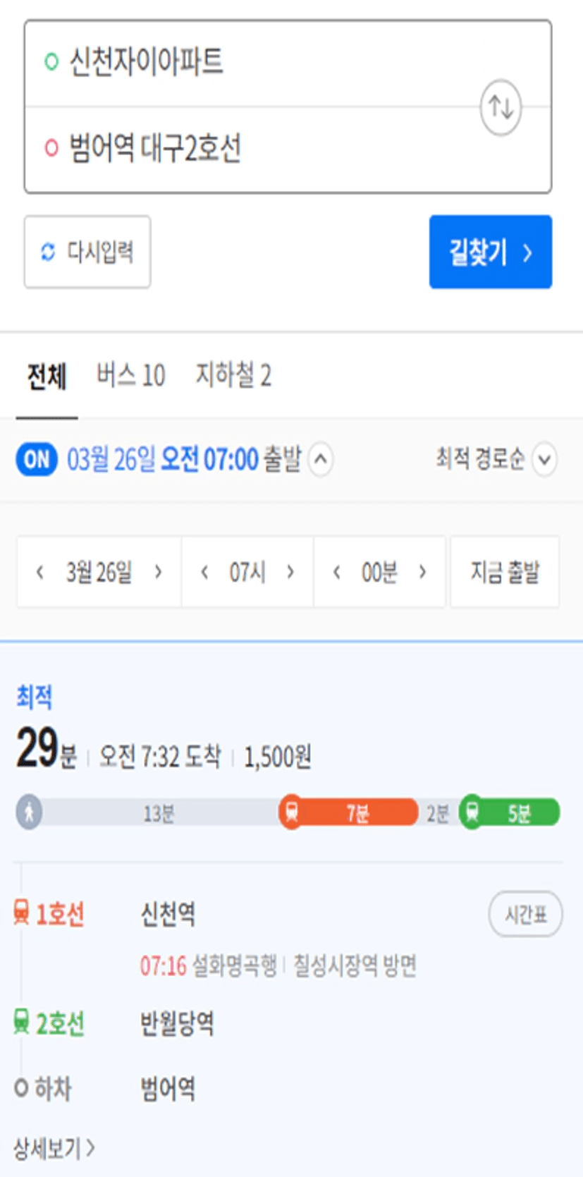The height and width of the screenshot is (1177, 583).
Task: Open the 최적 경로순 sort dropdown
Action: (x=544, y=460)
